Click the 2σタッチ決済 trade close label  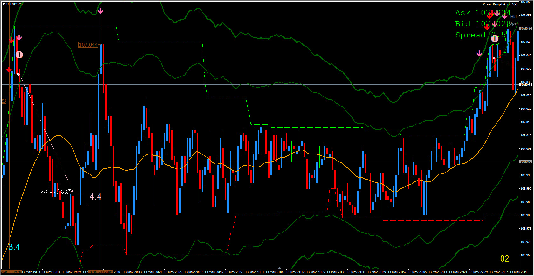coord(56,191)
